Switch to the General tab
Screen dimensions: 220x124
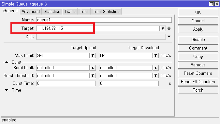tap(10, 11)
